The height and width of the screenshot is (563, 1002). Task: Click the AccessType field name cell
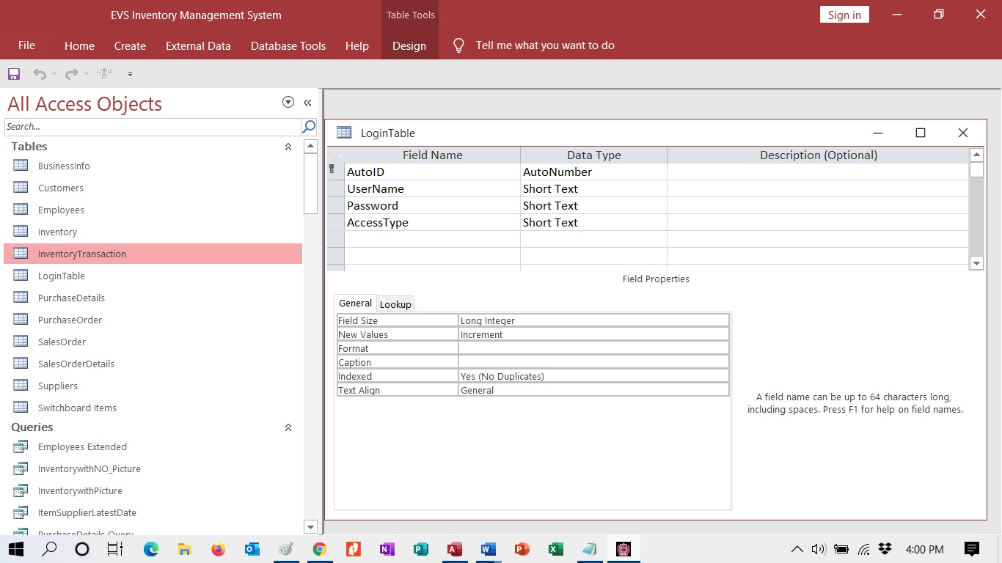[x=432, y=222]
